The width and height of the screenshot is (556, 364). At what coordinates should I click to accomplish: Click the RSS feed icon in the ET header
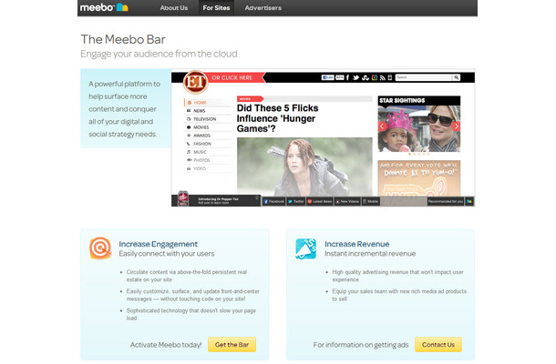[x=382, y=77]
